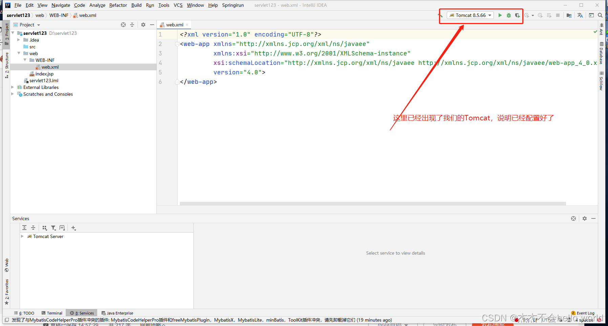Open Group By icon in Services toolbar
Image resolution: width=608 pixels, height=326 pixels.
(x=44, y=228)
